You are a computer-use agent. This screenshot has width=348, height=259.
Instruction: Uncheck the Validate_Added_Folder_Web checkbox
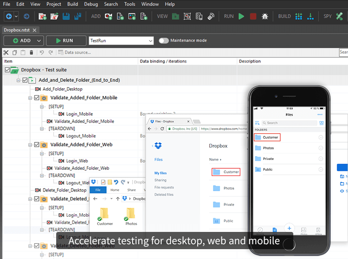(36, 145)
